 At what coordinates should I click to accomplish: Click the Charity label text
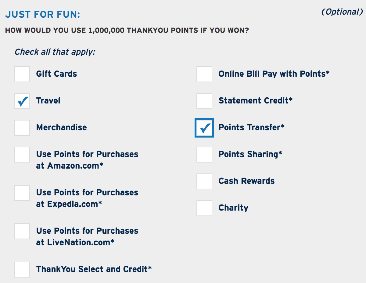point(233,208)
